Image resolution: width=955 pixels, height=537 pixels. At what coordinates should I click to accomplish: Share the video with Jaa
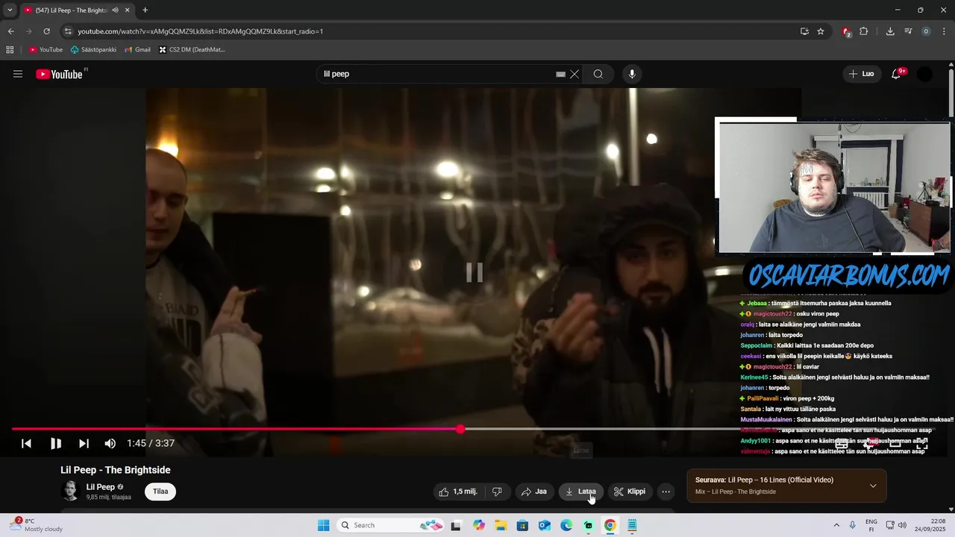click(x=534, y=492)
